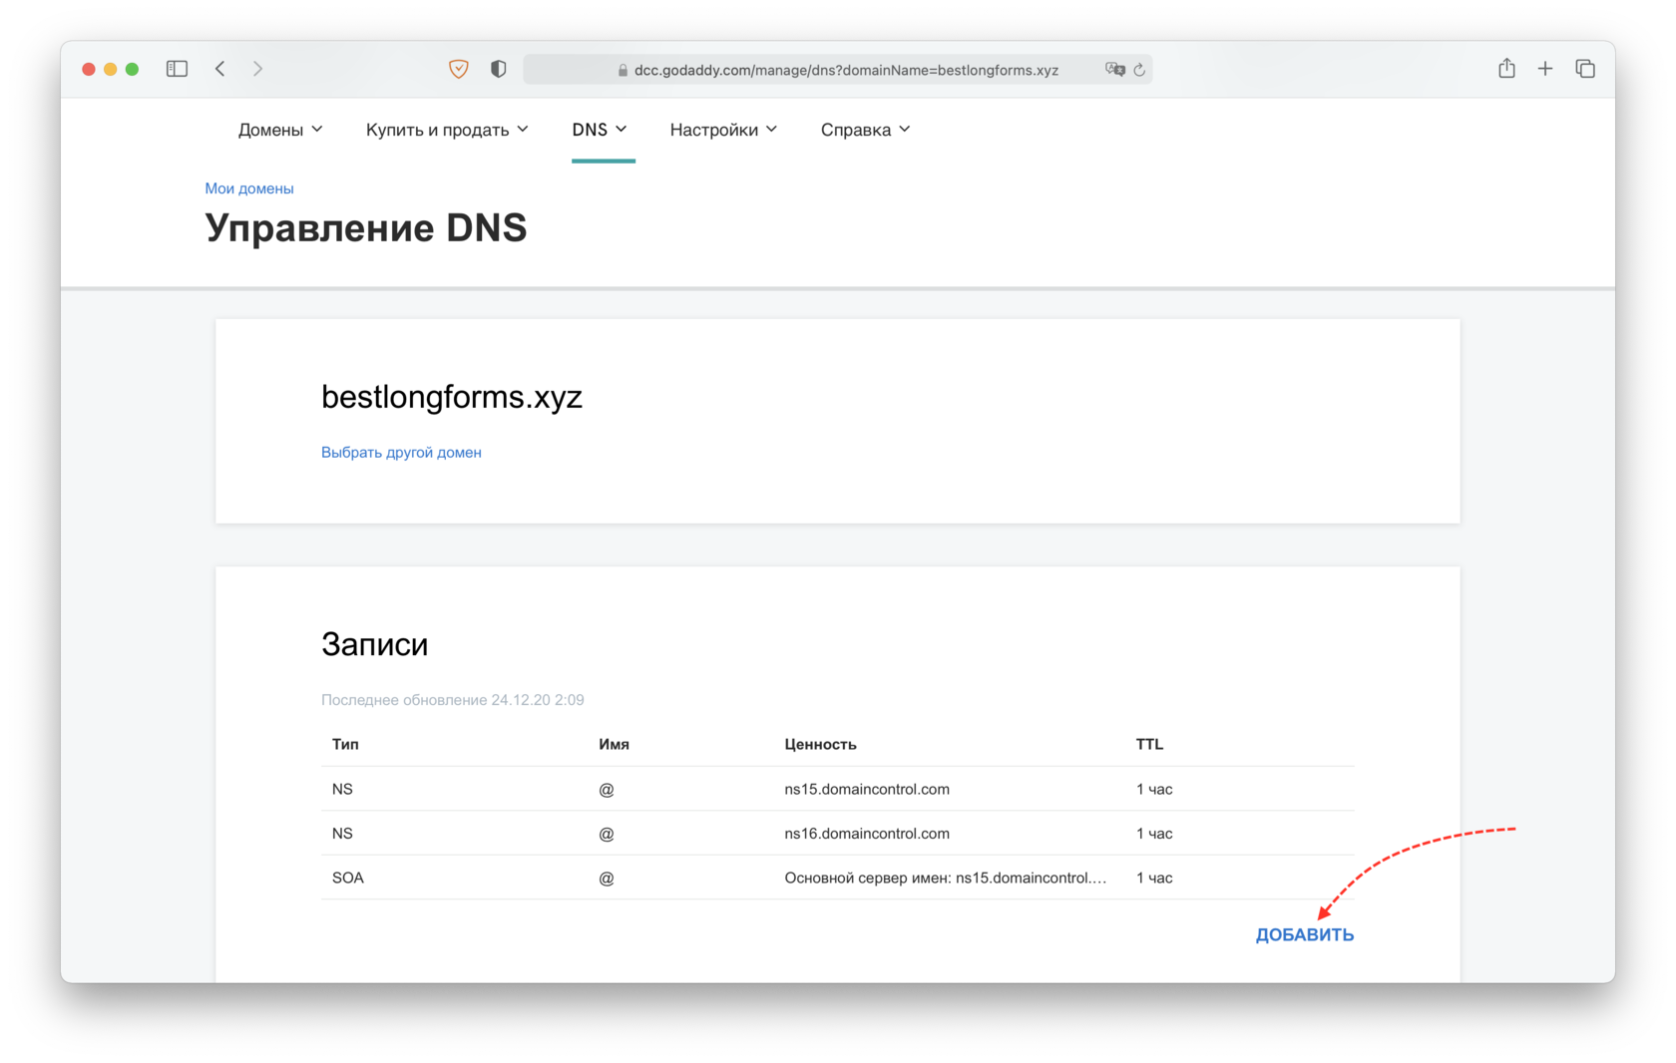The image size is (1676, 1063).
Task: Select the SOA record row
Action: point(837,878)
